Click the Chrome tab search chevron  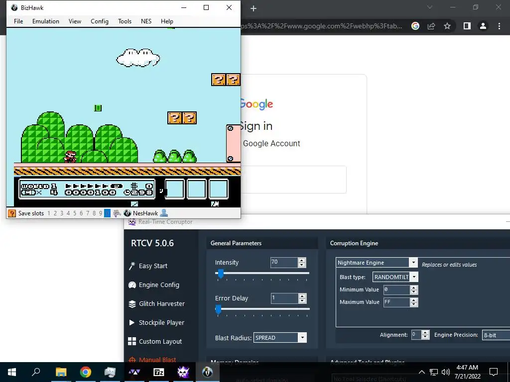click(430, 7)
